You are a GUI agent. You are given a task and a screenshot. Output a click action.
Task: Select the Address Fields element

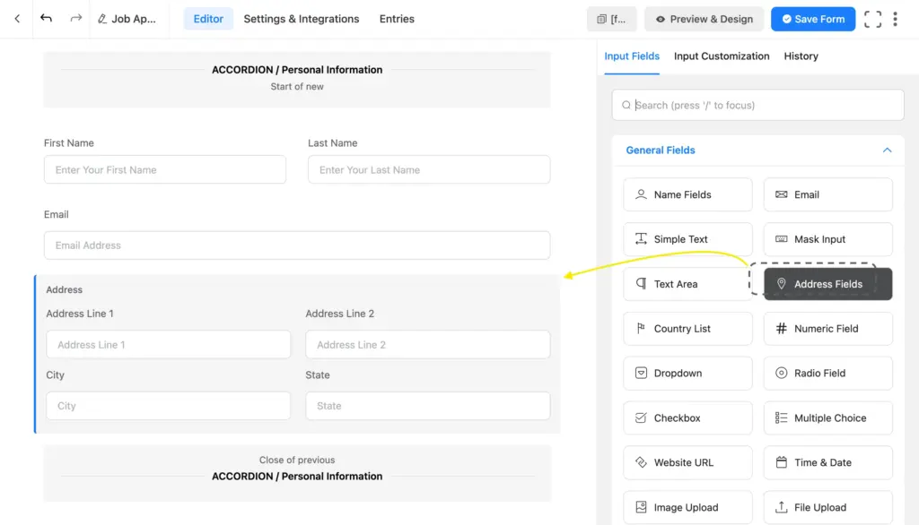827,283
